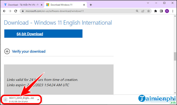
Task: Open the zoom magnifier in the address bar
Action: tap(137, 11)
